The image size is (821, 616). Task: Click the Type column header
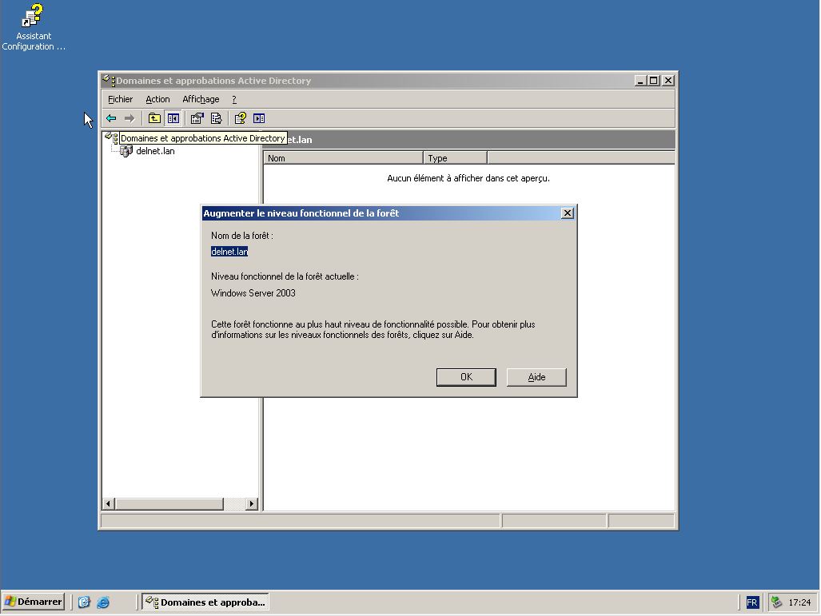pyautogui.click(x=455, y=158)
